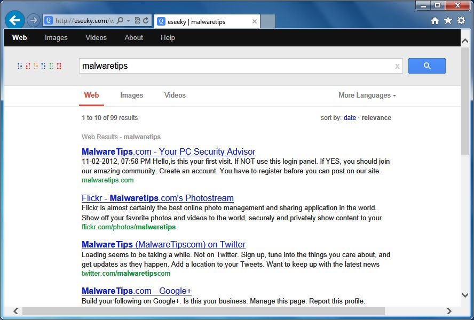Image resolution: width=474 pixels, height=320 pixels.
Task: Click the search magnifier in address bar
Action: [x=120, y=21]
